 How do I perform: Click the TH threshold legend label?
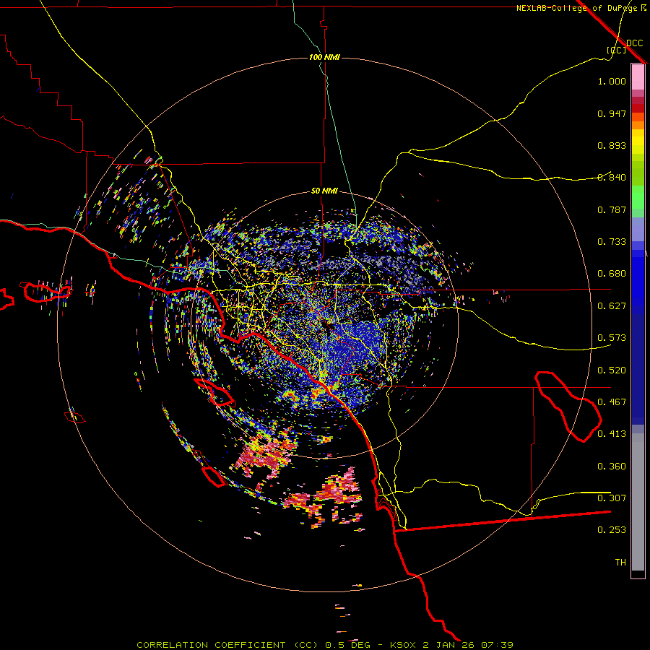[x=620, y=563]
